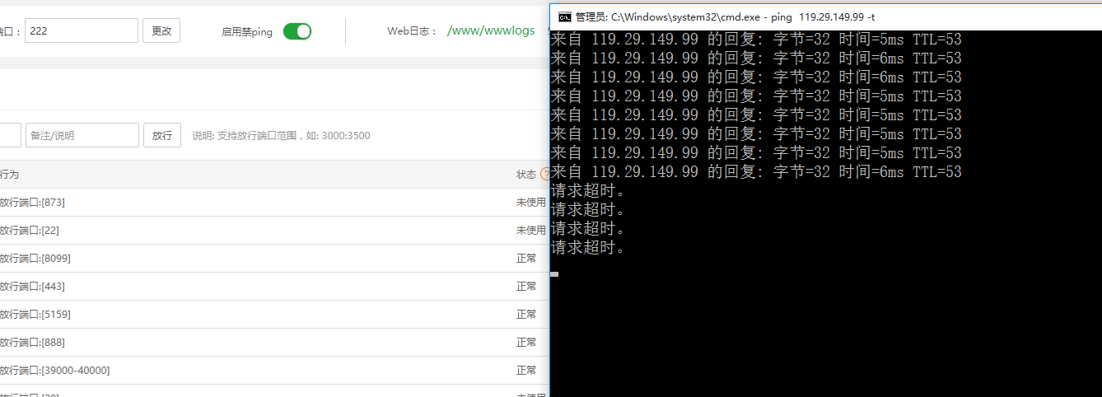Click the 更改 button next to port 222
1102x397 pixels.
pos(161,31)
